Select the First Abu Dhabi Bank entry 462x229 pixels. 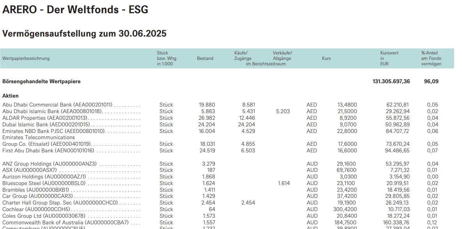(48, 150)
